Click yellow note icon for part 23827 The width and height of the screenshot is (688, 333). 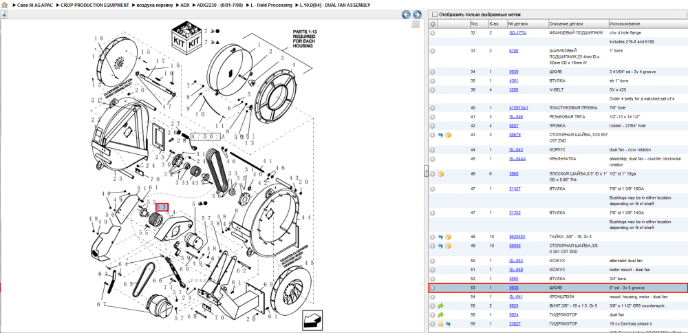point(440,324)
